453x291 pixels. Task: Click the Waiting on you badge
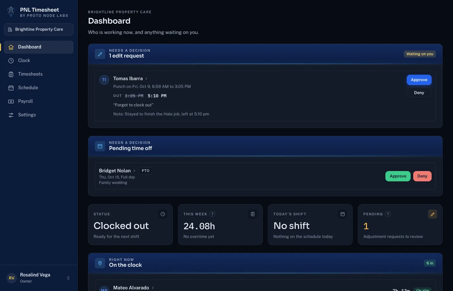point(420,54)
